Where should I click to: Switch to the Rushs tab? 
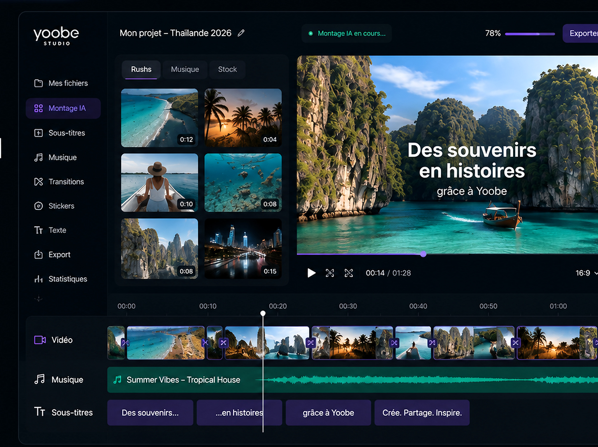pyautogui.click(x=141, y=69)
